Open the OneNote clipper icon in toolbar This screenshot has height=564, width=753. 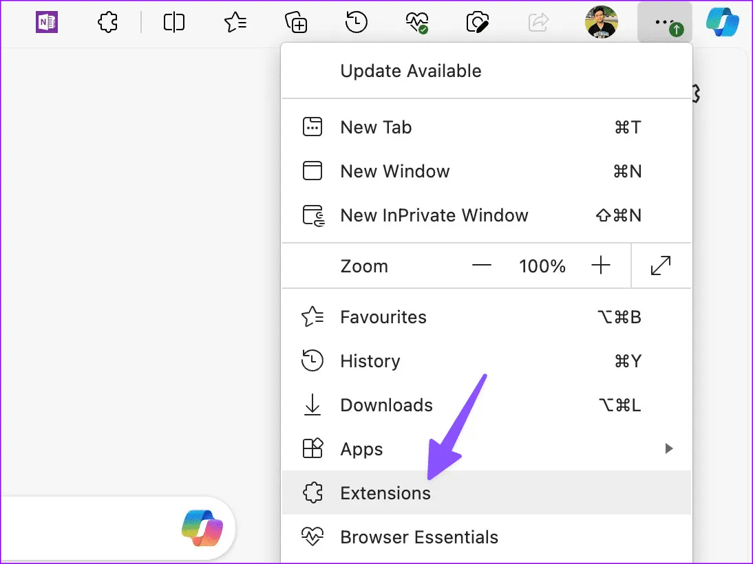point(47,23)
